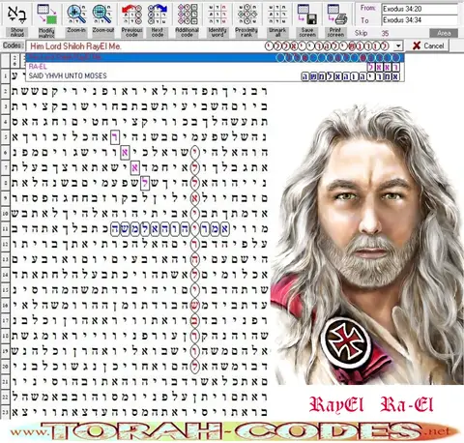Click the Skip value 35
This screenshot has width=464, height=443.
385,33
